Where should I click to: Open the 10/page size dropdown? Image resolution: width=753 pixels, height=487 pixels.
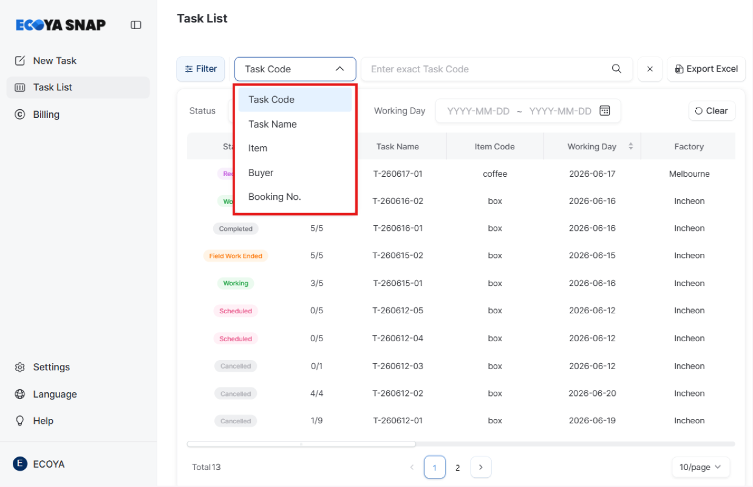point(701,467)
